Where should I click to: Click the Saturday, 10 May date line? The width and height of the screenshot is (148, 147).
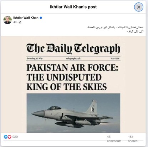(35, 59)
